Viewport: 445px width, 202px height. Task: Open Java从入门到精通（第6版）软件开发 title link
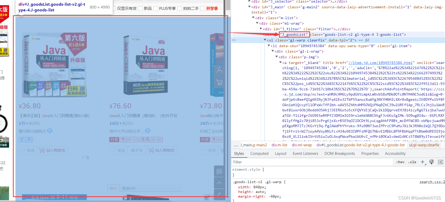pos(143,116)
